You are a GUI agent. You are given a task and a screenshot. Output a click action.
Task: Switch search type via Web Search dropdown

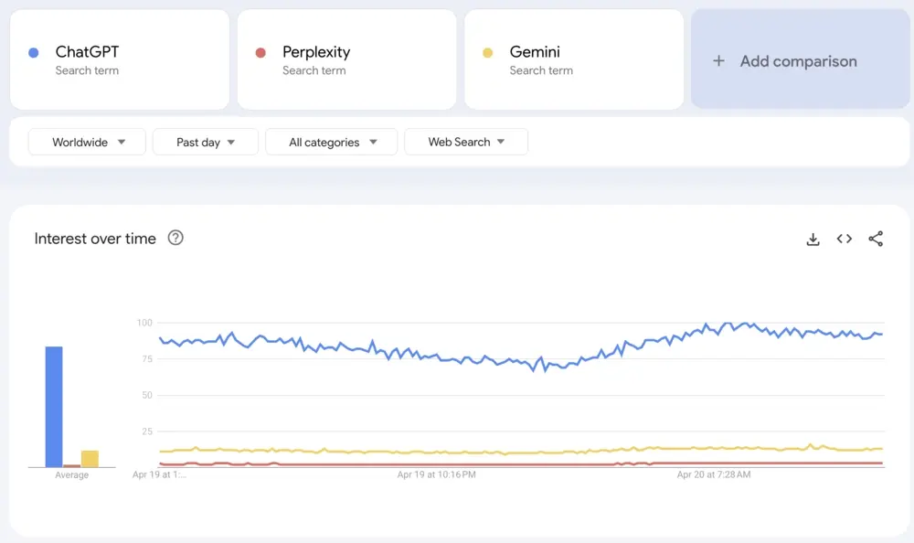[466, 142]
